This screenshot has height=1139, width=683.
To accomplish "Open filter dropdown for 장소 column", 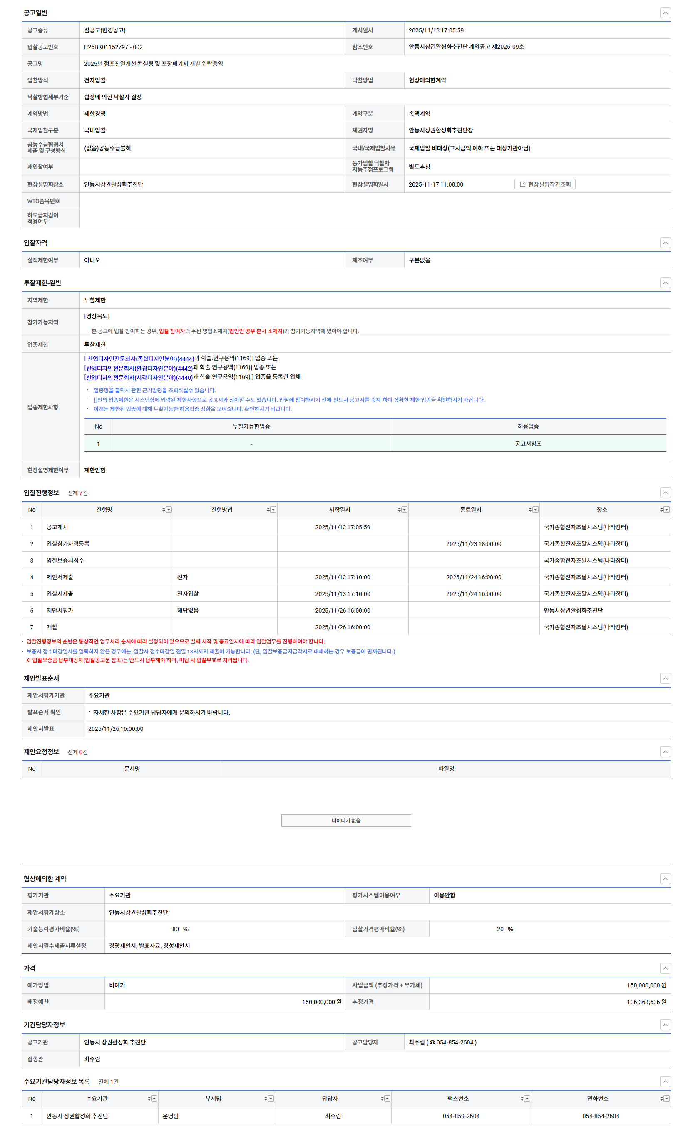I will (666, 510).
